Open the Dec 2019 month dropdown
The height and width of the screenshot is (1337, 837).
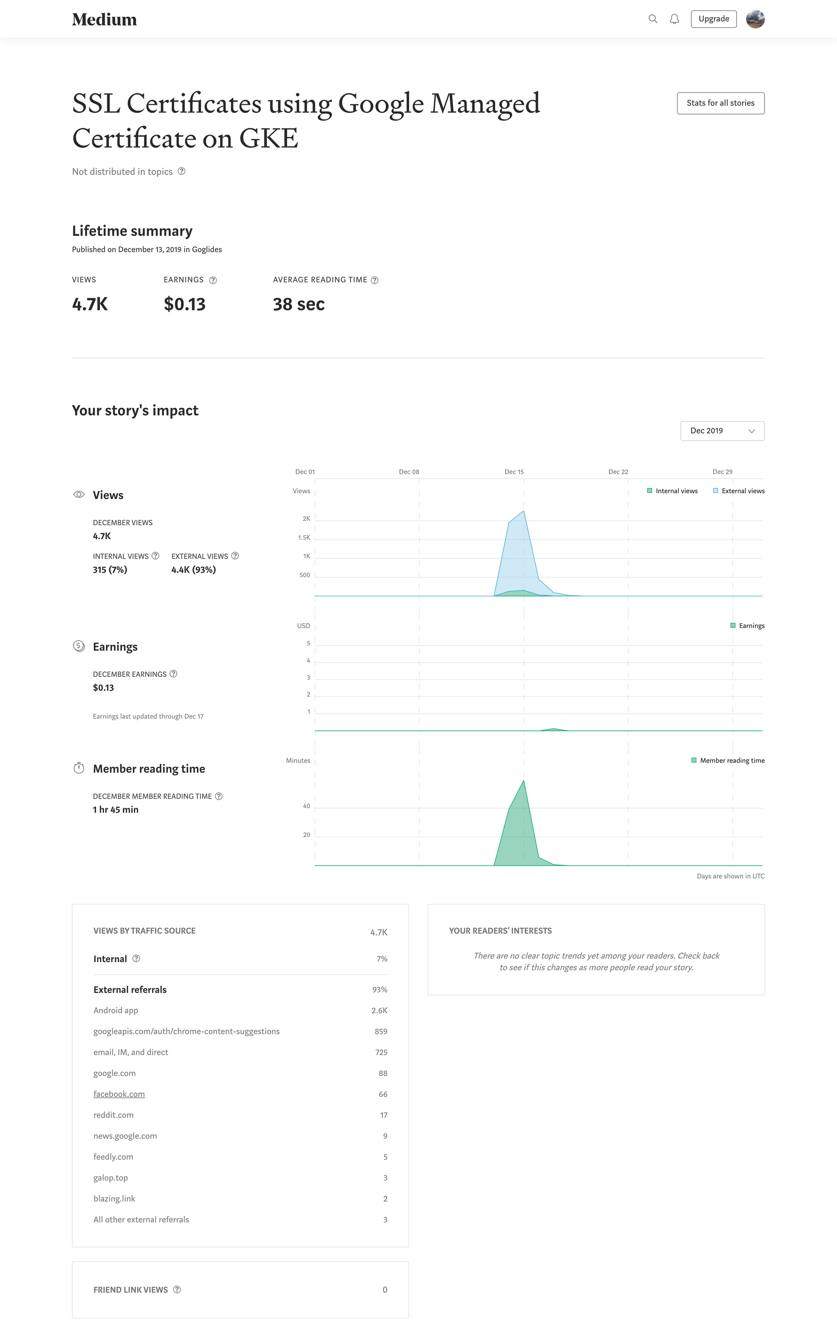[x=722, y=431]
